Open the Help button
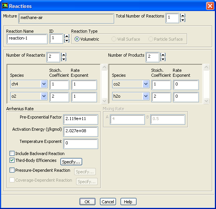The image size is (216, 209). [129, 202]
